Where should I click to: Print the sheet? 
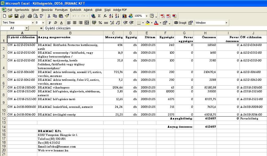[x=30, y=16]
